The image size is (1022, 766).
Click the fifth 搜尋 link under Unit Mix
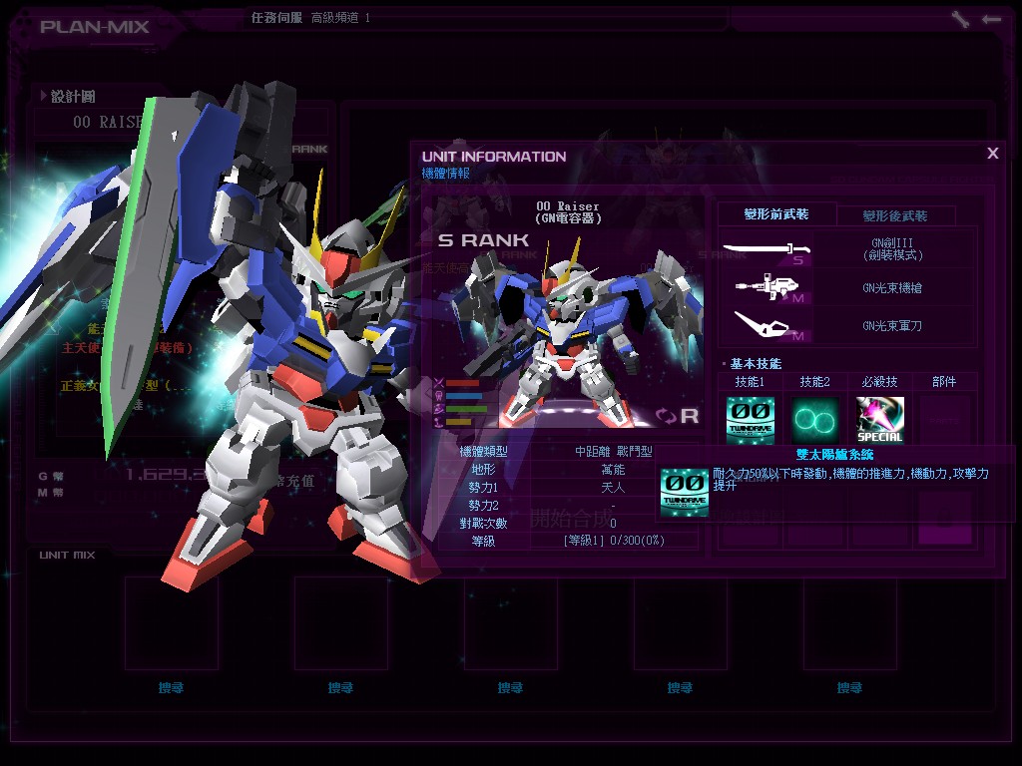[849, 688]
